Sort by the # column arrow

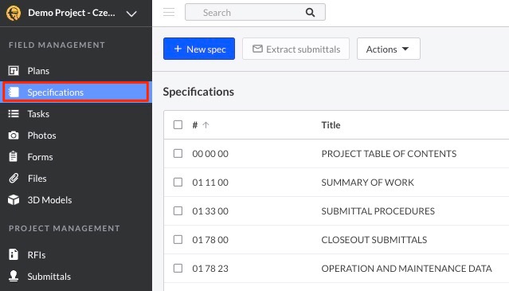pos(206,125)
